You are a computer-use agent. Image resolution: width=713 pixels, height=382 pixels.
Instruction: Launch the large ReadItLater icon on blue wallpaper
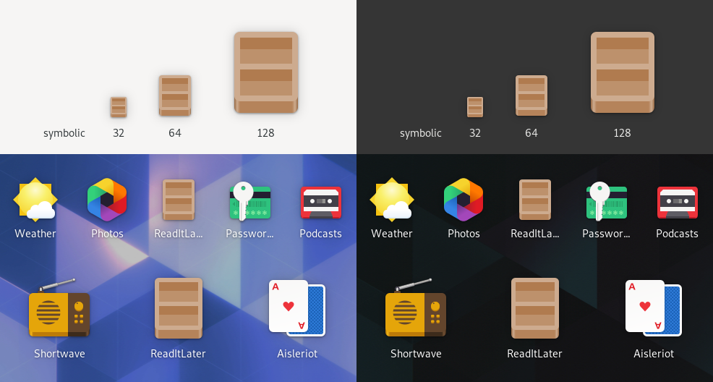[x=179, y=308]
